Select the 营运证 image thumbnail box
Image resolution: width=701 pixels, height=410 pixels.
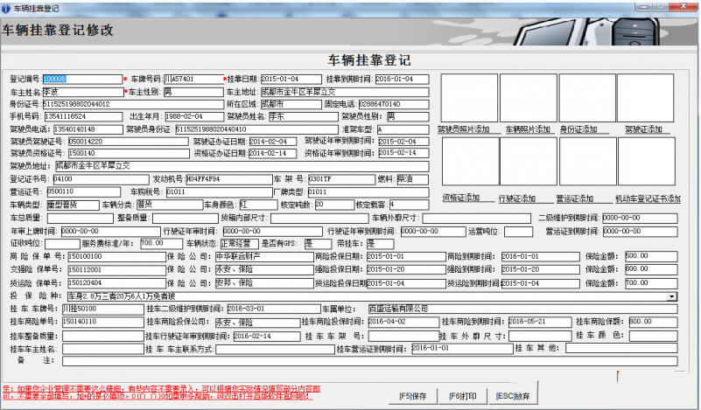(x=587, y=161)
